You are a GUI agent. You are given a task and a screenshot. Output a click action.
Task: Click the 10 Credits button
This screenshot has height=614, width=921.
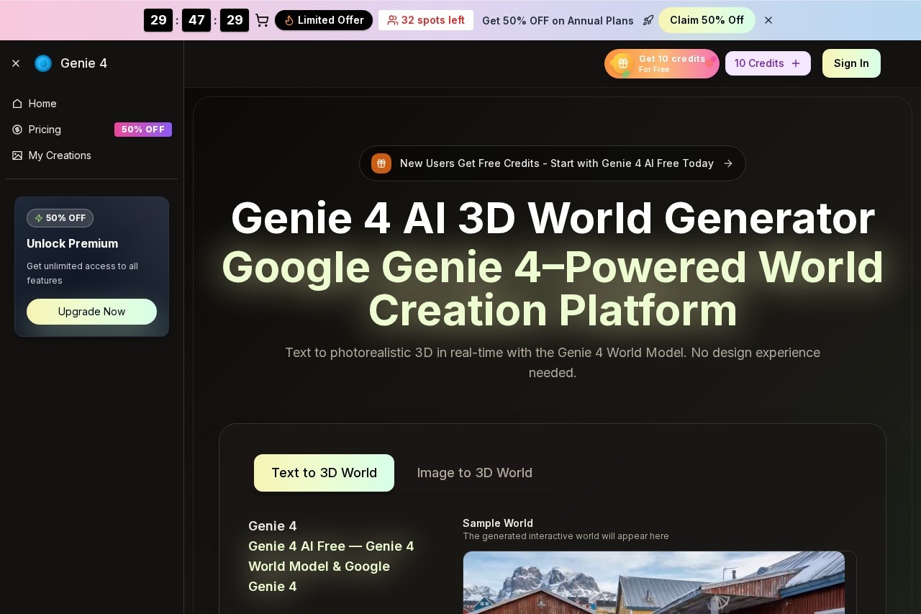[x=768, y=63]
